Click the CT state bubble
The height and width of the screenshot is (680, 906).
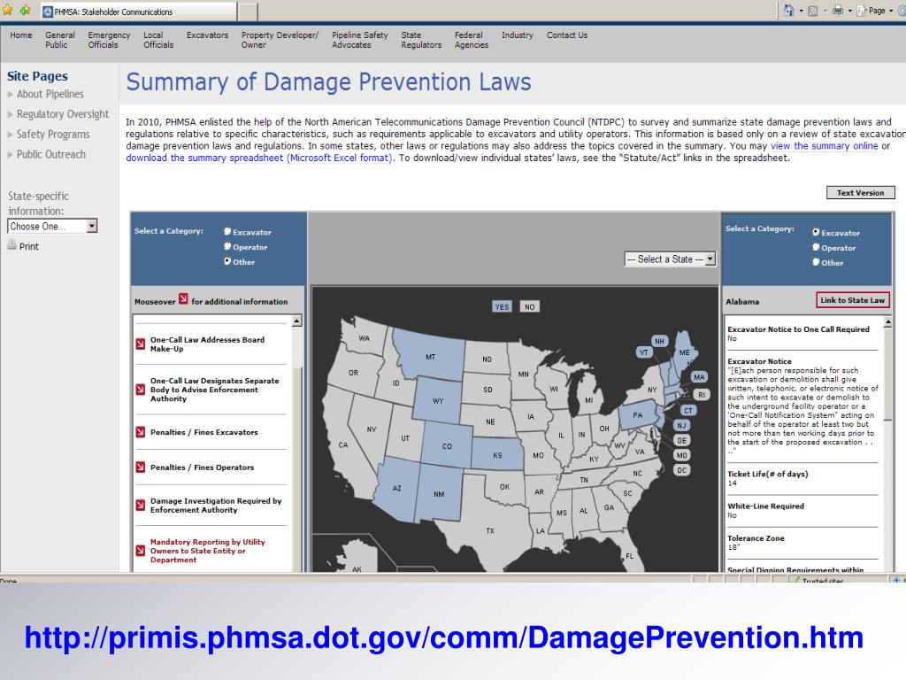click(687, 411)
